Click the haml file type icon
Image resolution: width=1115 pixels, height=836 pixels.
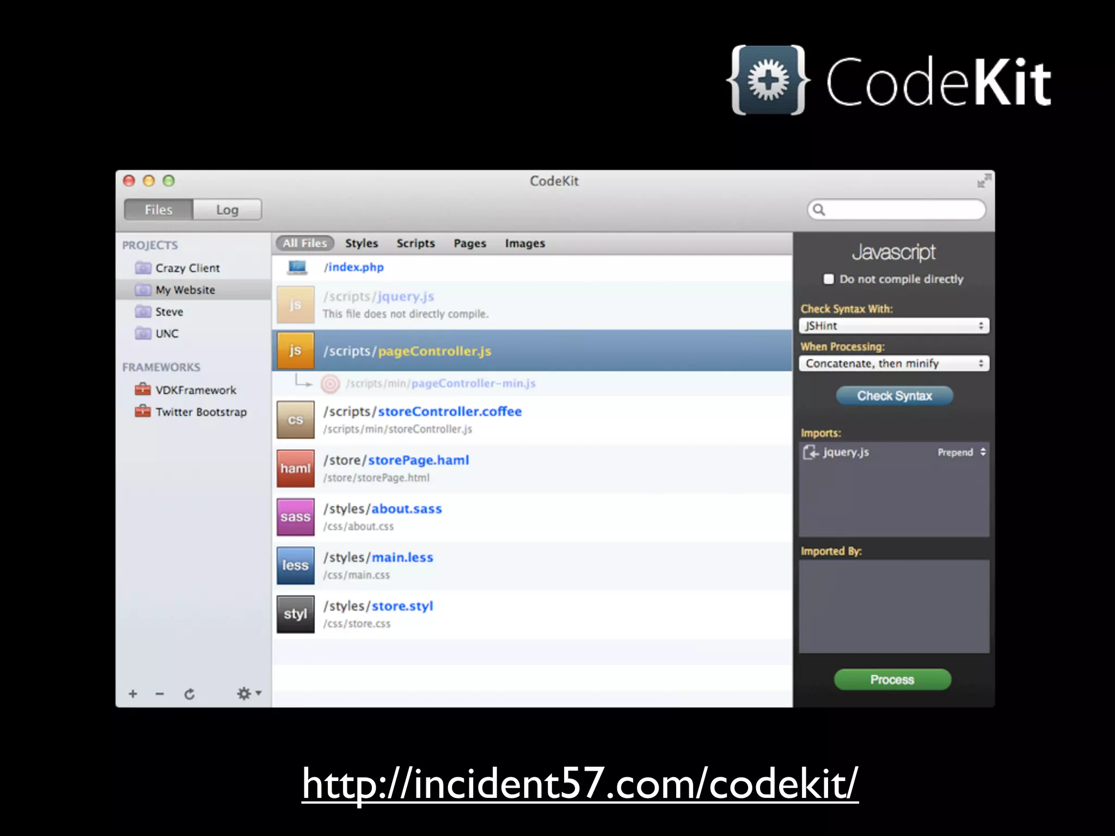(x=295, y=468)
